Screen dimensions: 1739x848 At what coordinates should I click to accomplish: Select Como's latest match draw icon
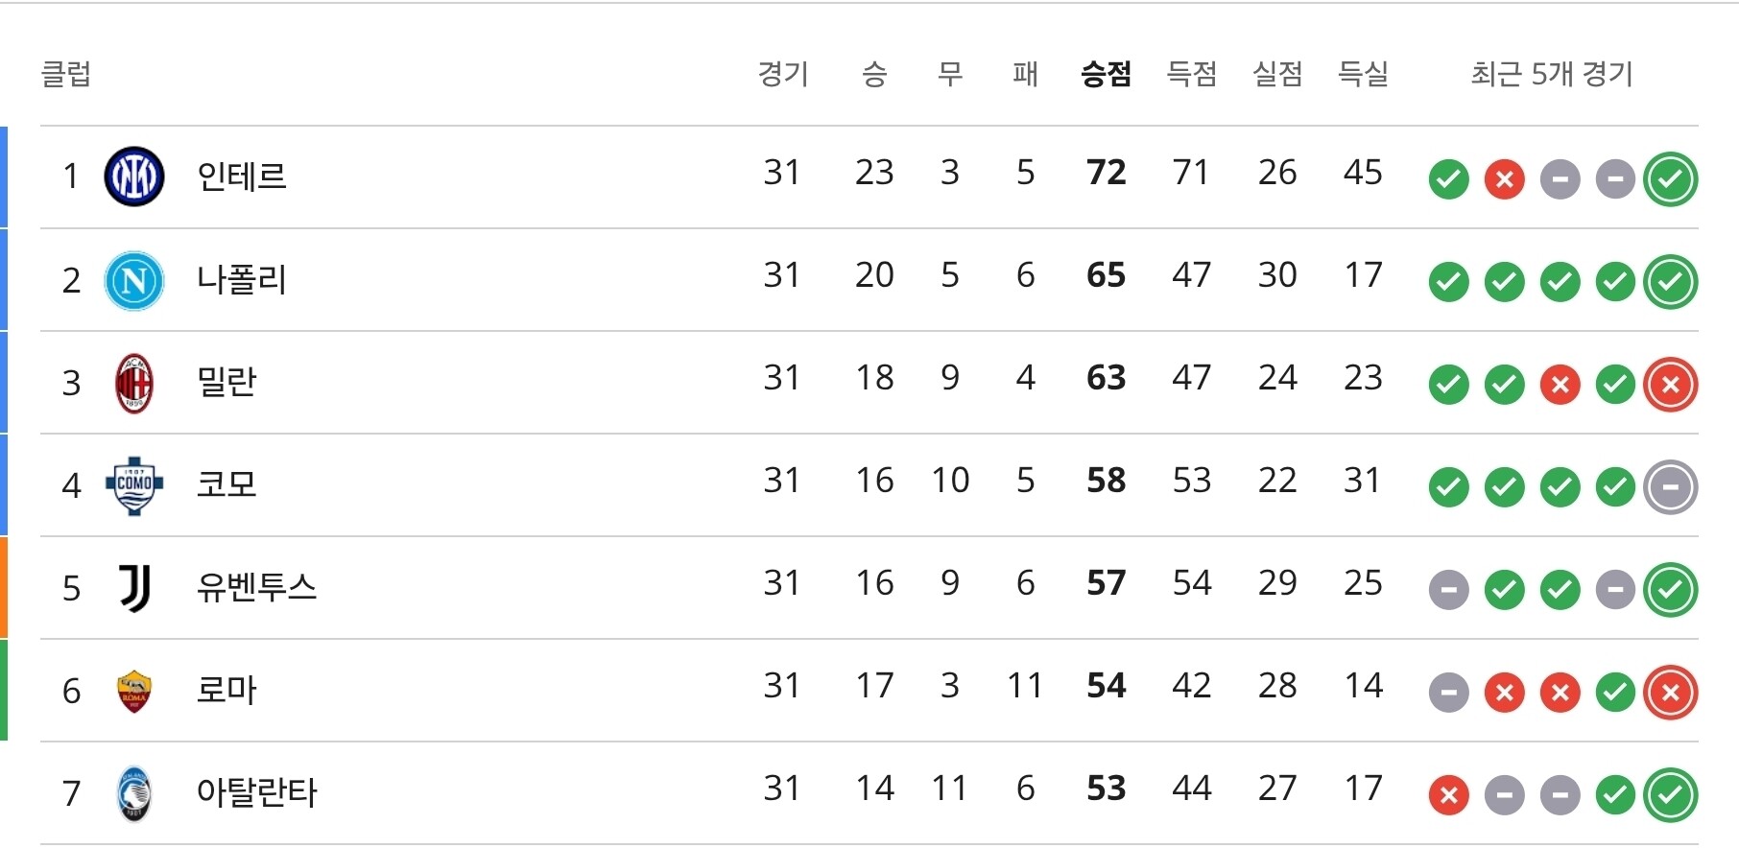pyautogui.click(x=1671, y=487)
